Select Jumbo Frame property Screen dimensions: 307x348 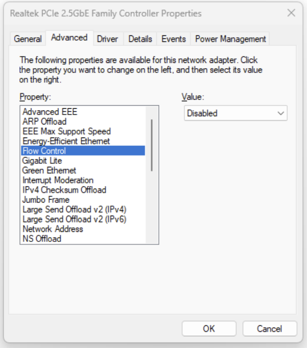pyautogui.click(x=83, y=200)
